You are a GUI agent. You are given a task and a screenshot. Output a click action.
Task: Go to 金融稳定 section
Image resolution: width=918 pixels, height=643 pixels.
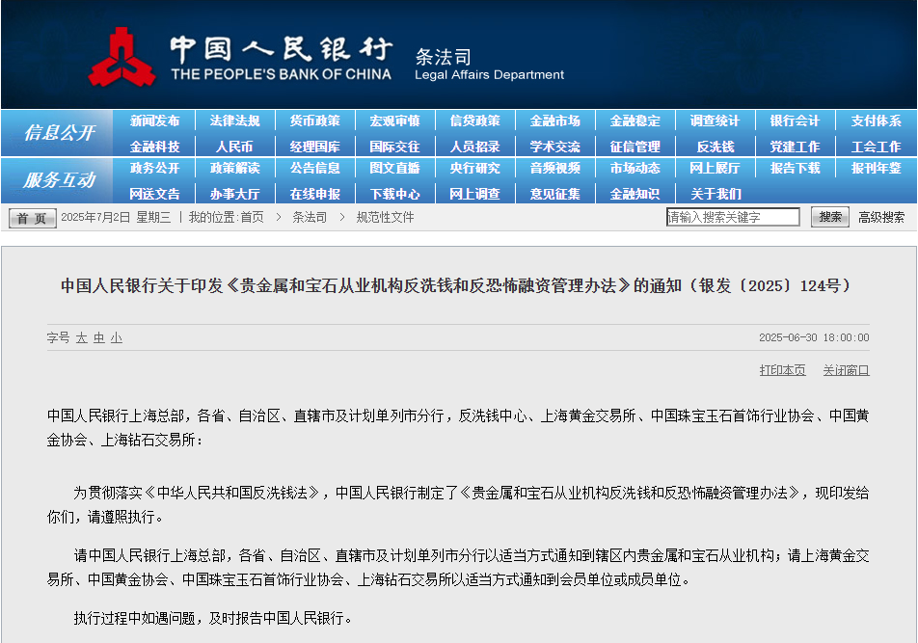point(635,121)
